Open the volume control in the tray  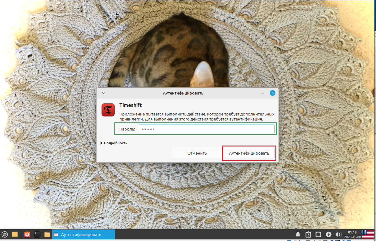pos(338,234)
